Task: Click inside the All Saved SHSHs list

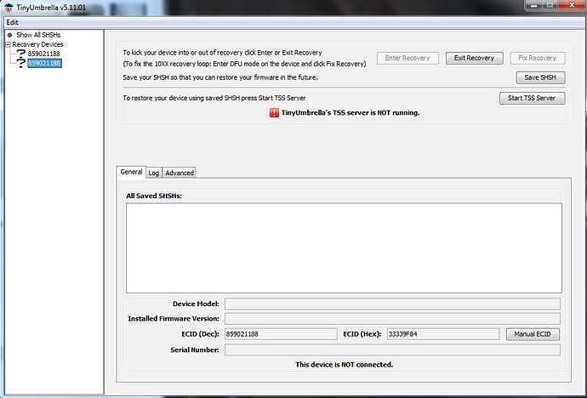Action: point(344,248)
